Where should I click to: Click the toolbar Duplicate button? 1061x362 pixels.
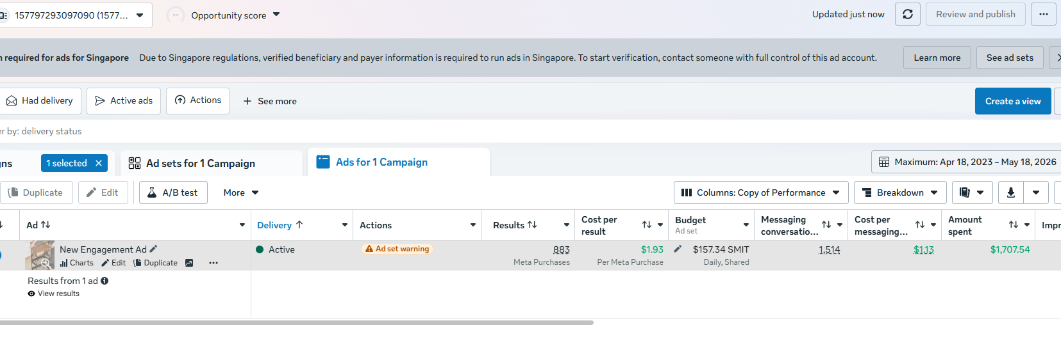coord(36,193)
